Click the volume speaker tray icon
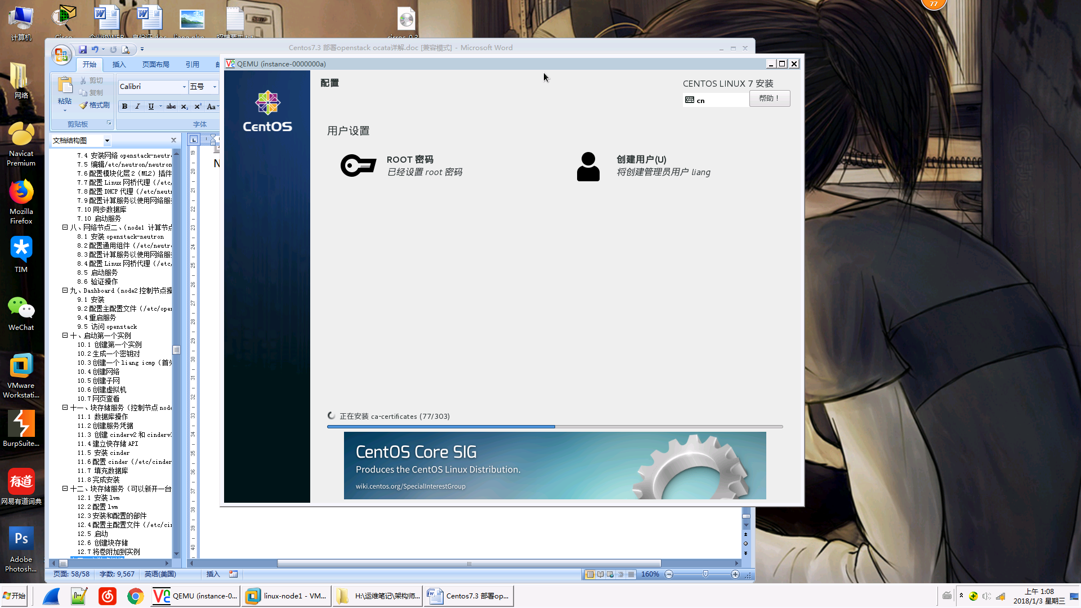This screenshot has width=1081, height=608. 986,596
